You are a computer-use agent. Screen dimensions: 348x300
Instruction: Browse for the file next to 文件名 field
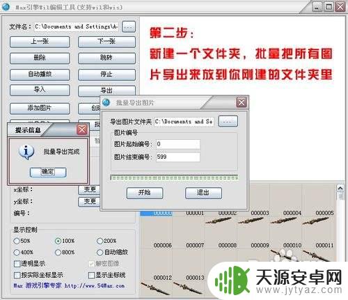tap(129, 27)
